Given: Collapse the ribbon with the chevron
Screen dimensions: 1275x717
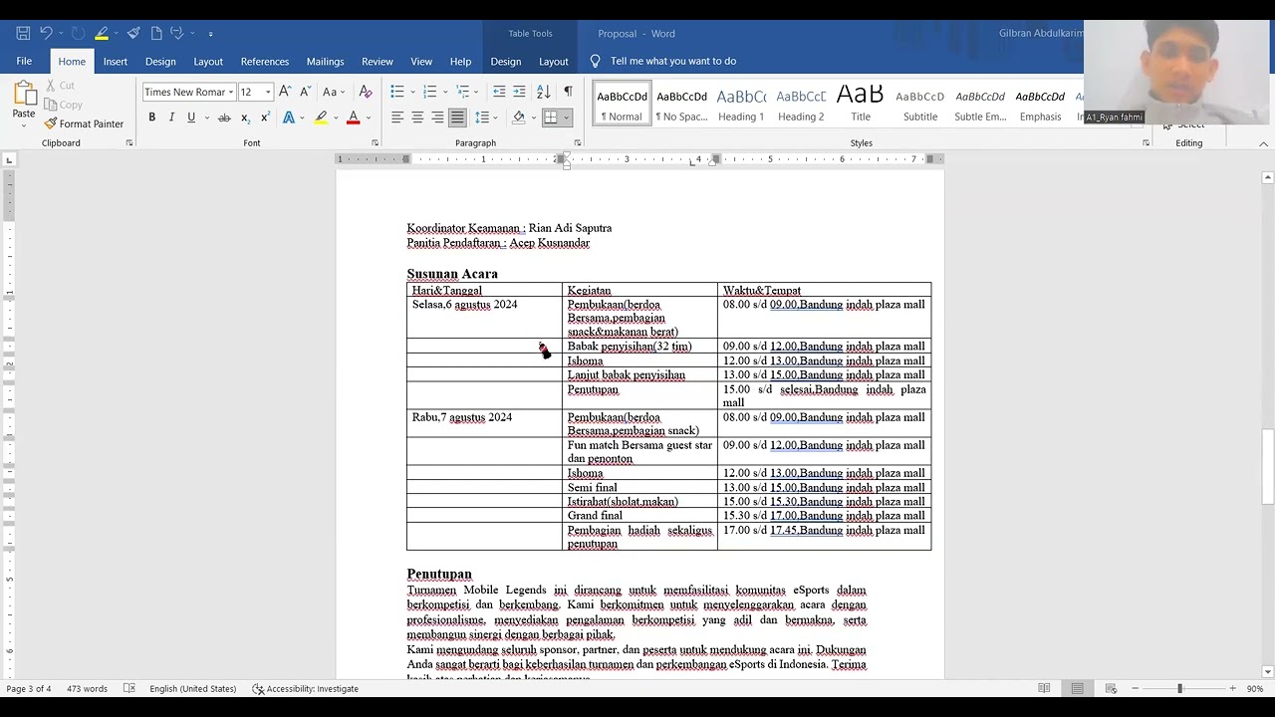Looking at the screenshot, I should coord(1263,143).
